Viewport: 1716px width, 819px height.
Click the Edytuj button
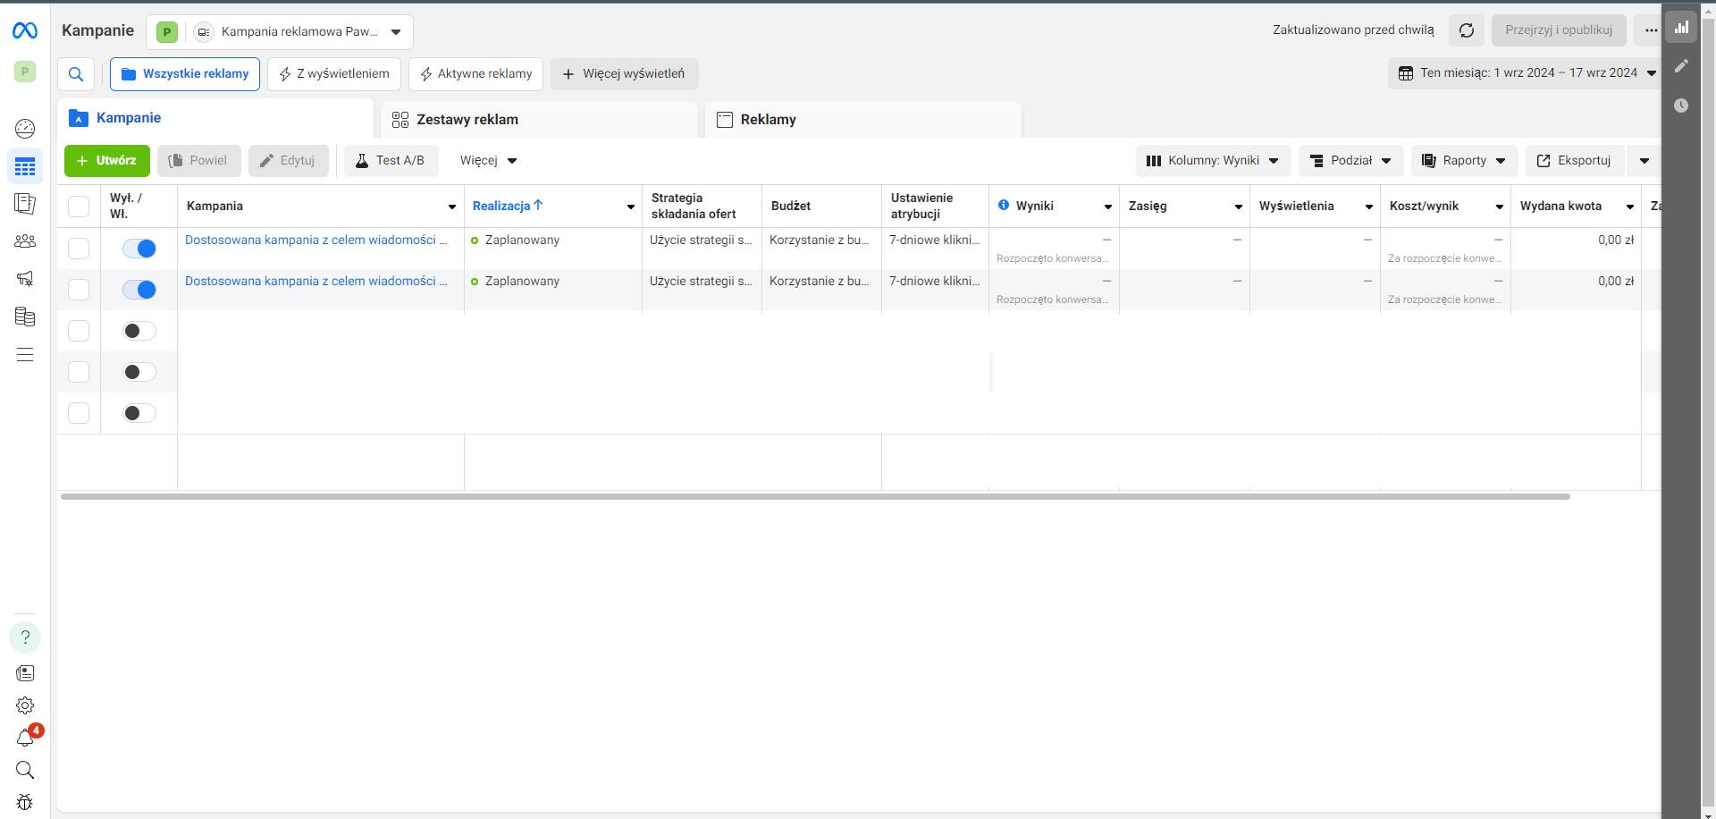tap(289, 161)
